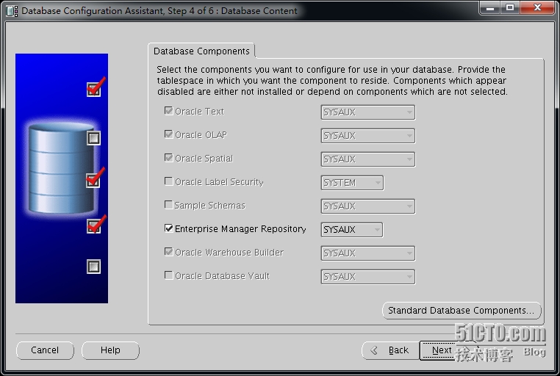The width and height of the screenshot is (560, 376).
Task: Uncheck Enterprise Manager Repository
Action: pos(168,228)
